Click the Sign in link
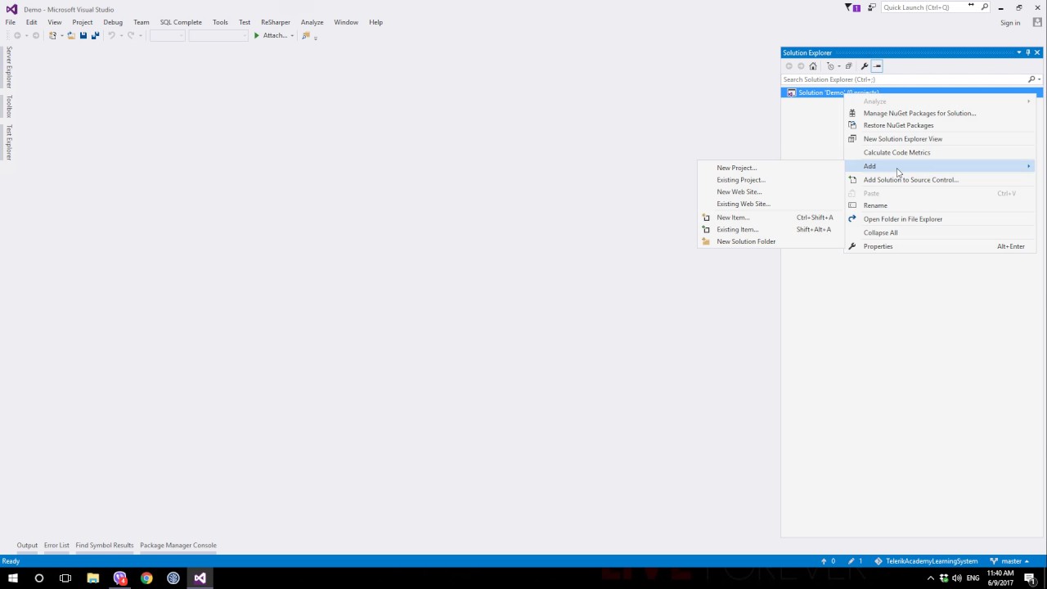The height and width of the screenshot is (589, 1047). tap(1010, 22)
